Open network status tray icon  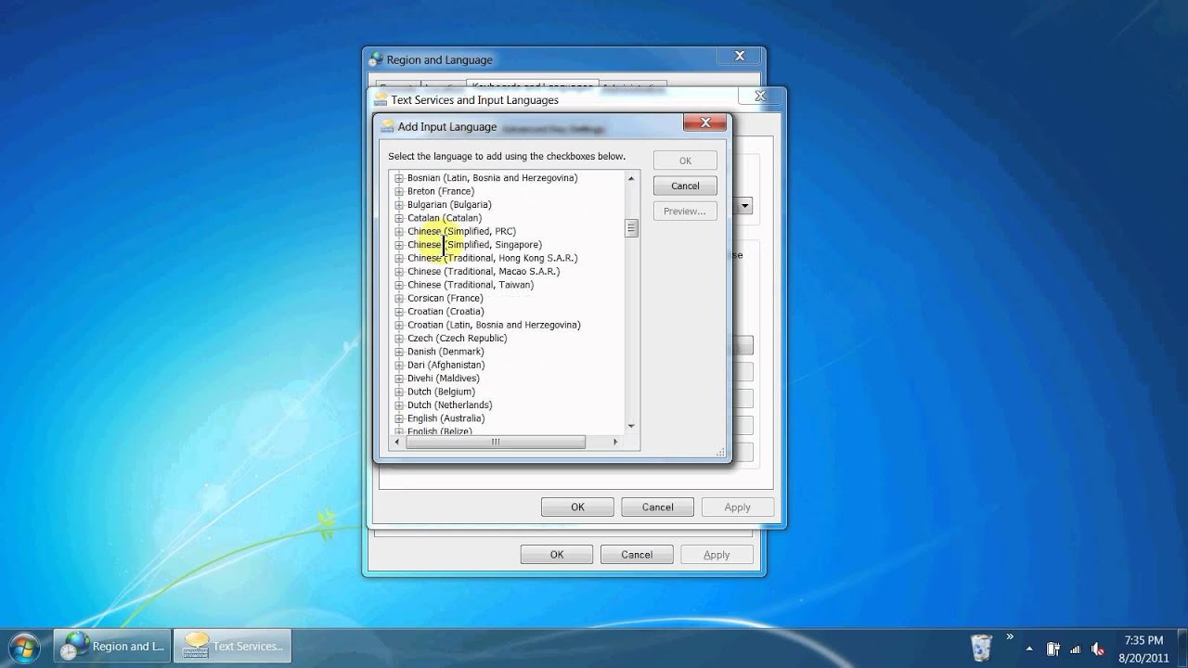[1077, 649]
